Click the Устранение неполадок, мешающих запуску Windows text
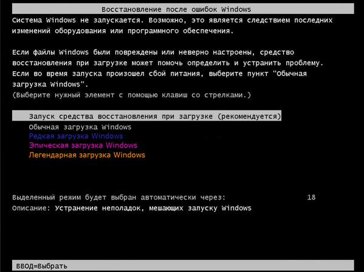 (x=153, y=208)
